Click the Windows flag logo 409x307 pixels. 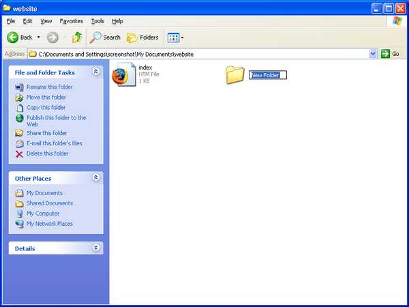click(x=397, y=21)
